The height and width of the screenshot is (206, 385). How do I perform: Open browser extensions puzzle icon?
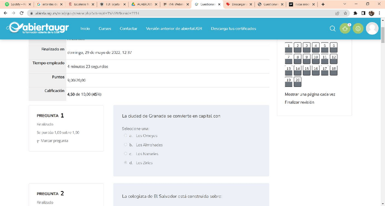coord(355,13)
